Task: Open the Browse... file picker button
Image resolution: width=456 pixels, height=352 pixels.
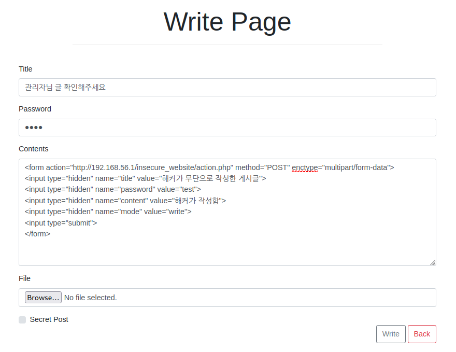Action: [43, 298]
